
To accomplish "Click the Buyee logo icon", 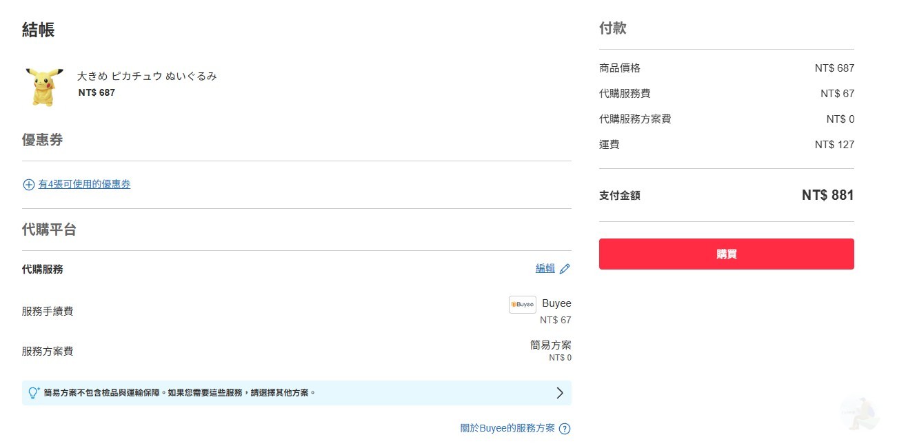I will click(x=523, y=305).
